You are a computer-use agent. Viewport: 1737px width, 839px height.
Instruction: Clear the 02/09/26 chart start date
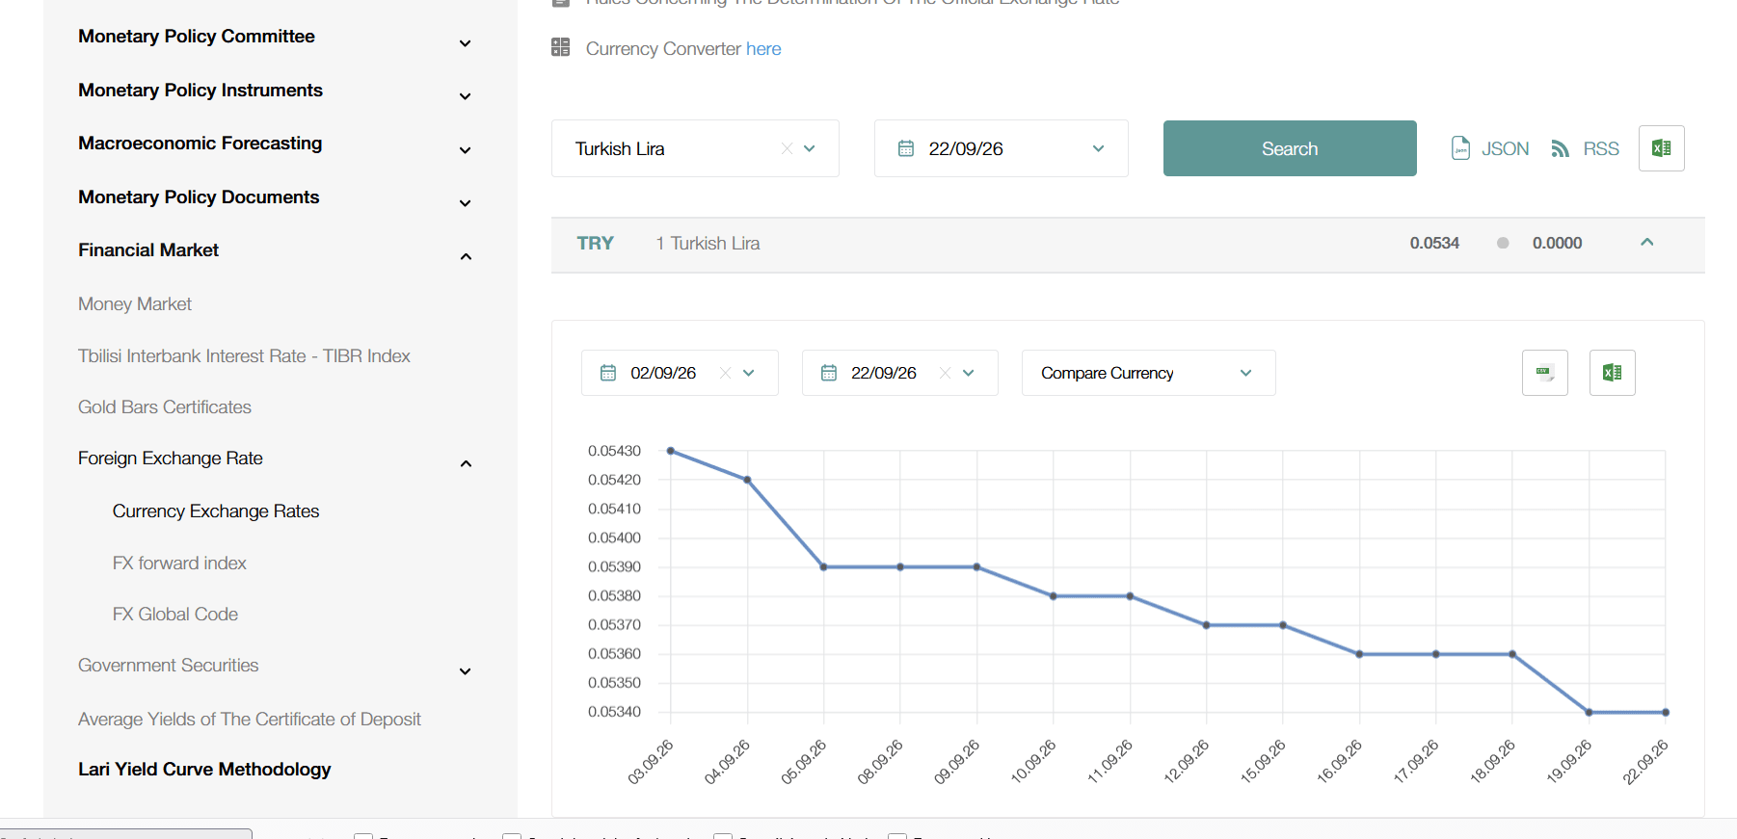tap(726, 373)
